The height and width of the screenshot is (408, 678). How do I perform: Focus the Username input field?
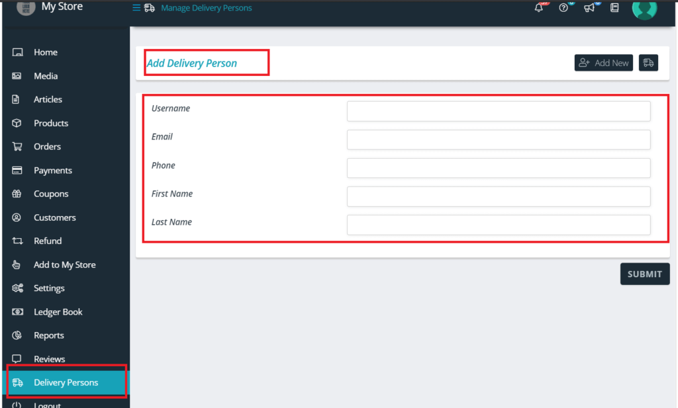[498, 111]
